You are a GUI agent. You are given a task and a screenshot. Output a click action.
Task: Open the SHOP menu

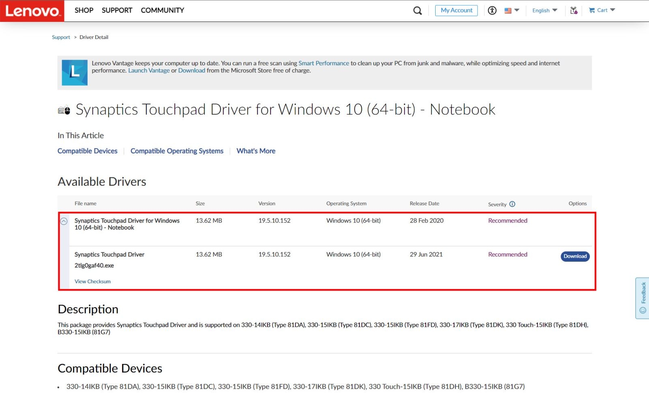click(x=84, y=10)
